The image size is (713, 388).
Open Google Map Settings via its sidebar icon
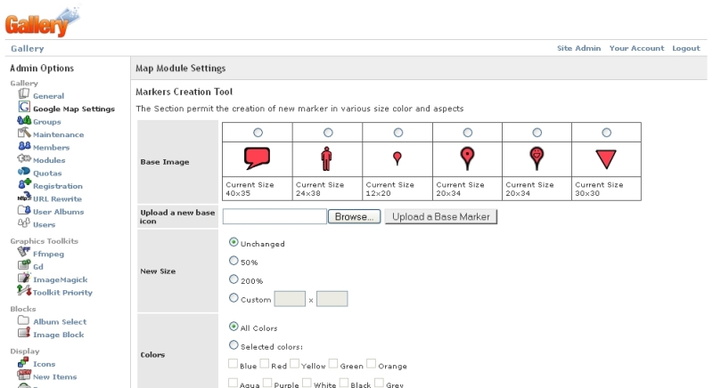click(24, 108)
